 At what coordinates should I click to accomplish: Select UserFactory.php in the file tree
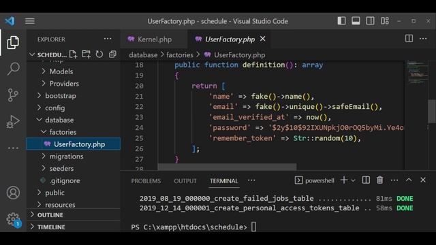coord(74,144)
